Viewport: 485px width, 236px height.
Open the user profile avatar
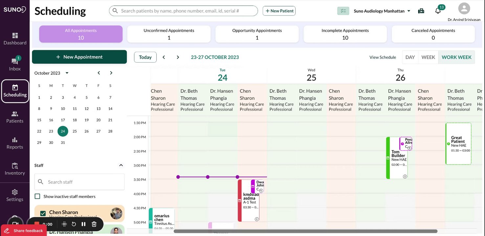[x=464, y=9]
